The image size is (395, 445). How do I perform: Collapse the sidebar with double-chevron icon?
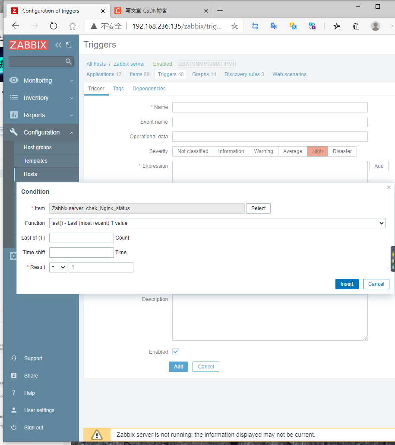click(x=58, y=45)
